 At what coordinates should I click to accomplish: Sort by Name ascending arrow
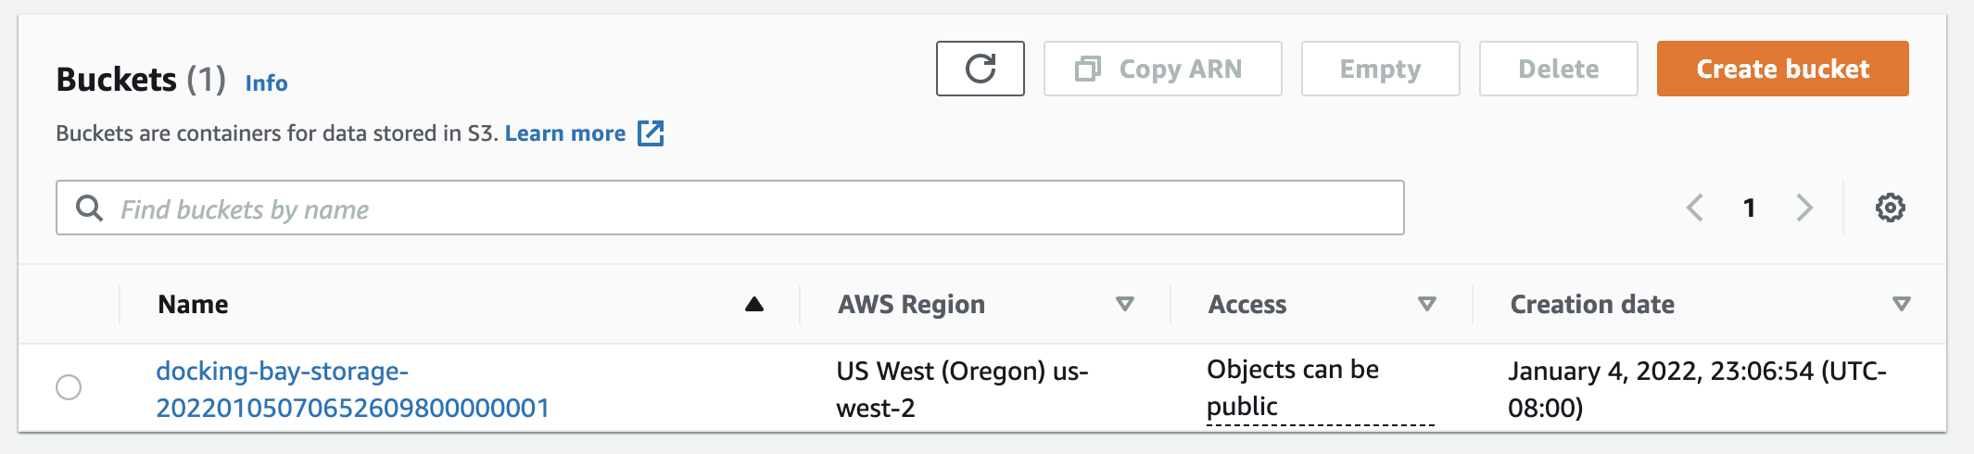[754, 304]
